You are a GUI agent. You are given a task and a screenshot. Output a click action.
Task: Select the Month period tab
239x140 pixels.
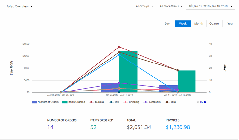(199, 24)
